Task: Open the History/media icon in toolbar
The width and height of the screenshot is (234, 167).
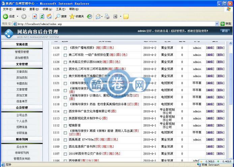Action: [90, 16]
